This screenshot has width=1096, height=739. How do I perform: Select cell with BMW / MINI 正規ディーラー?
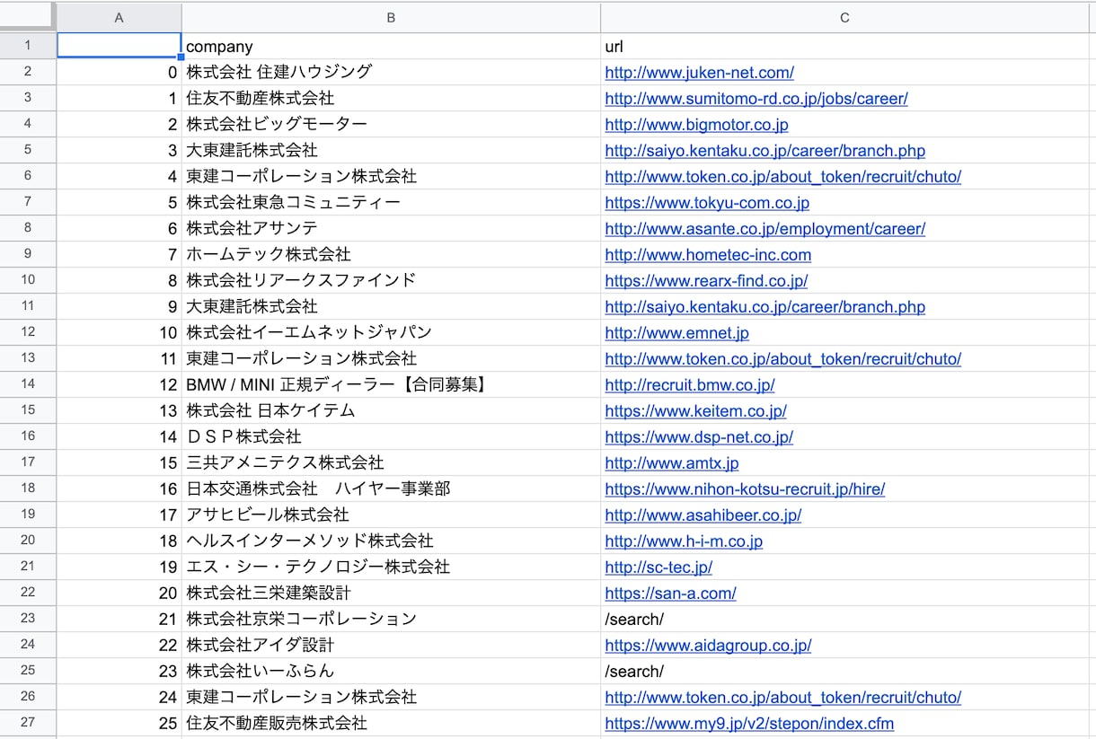point(391,384)
